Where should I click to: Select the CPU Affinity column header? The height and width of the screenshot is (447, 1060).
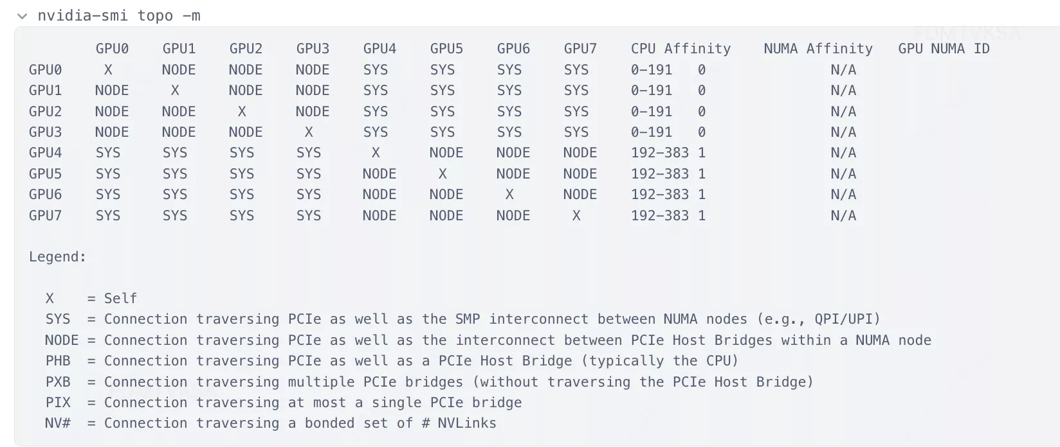click(x=681, y=49)
